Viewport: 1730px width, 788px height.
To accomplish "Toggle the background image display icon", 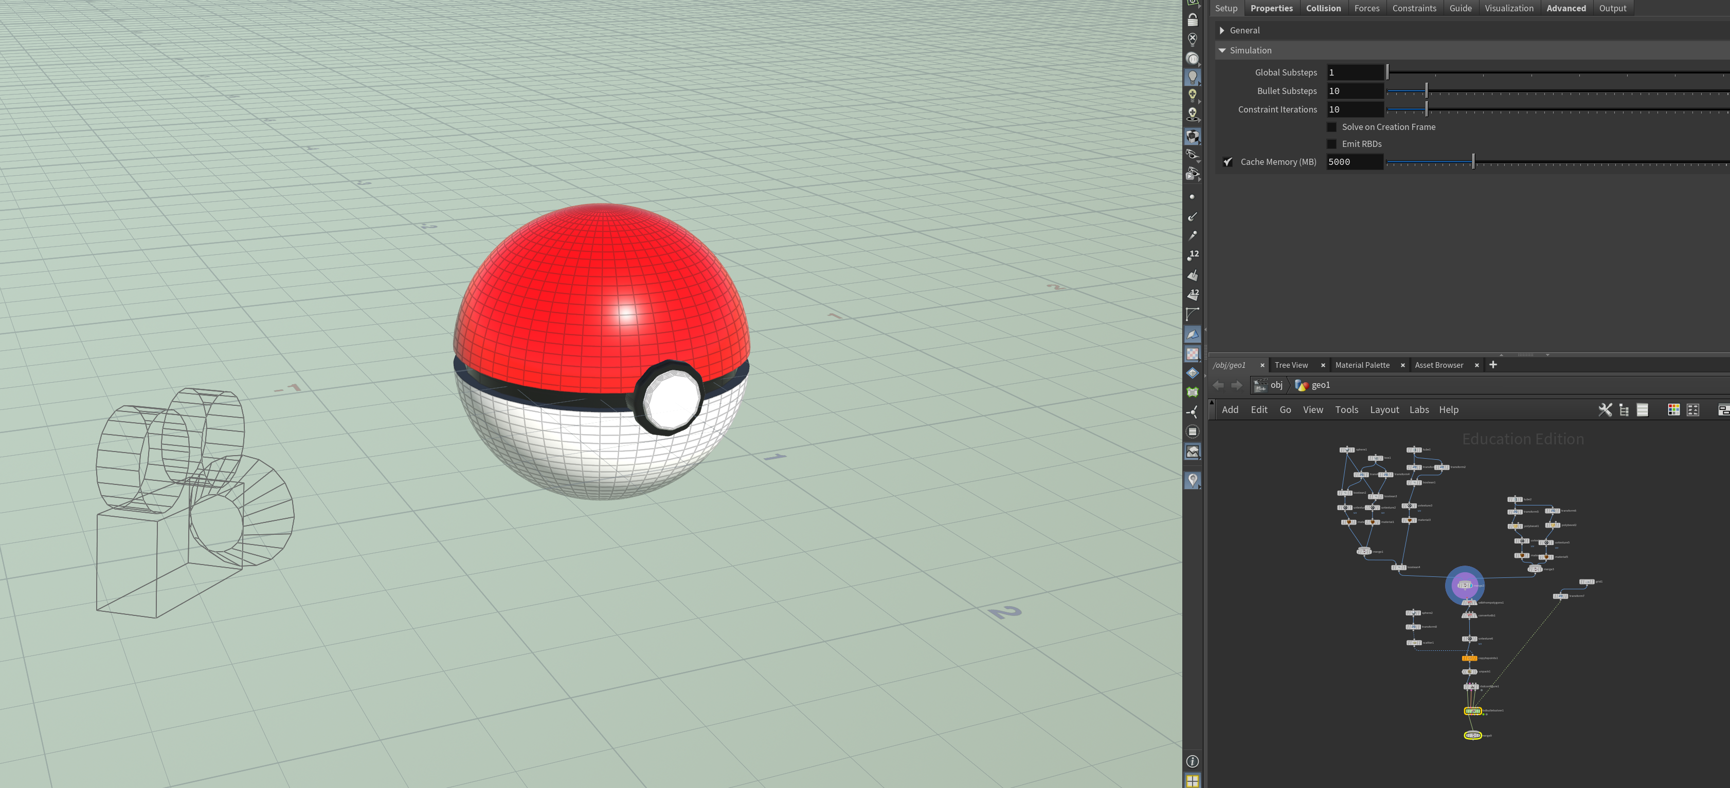I will coord(1192,452).
